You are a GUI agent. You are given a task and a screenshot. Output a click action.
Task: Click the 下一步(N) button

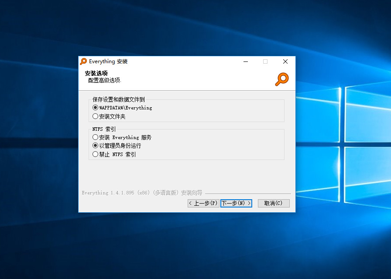[x=236, y=203]
